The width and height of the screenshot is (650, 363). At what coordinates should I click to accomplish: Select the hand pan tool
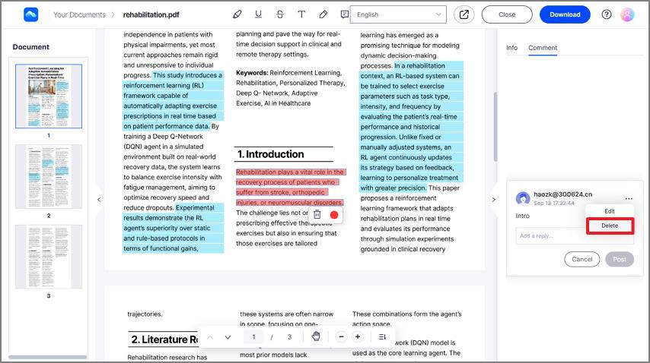click(316, 336)
